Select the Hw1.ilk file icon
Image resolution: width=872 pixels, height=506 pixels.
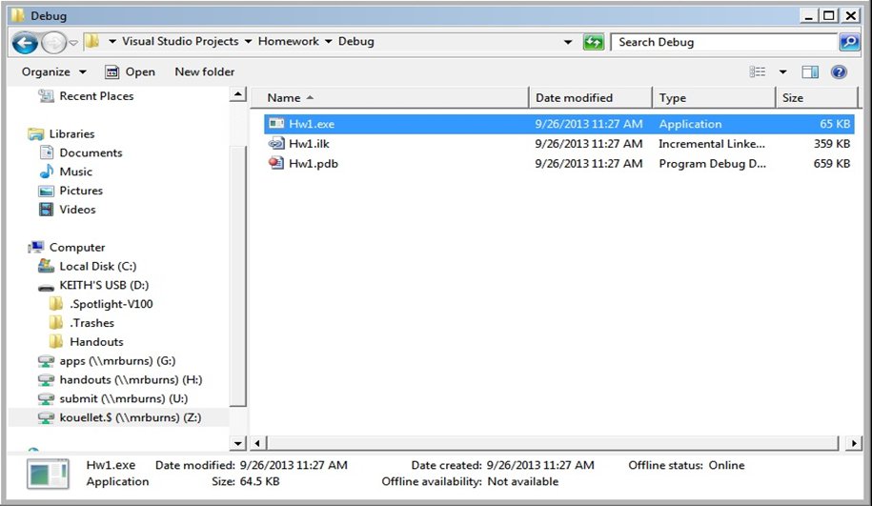click(x=276, y=144)
